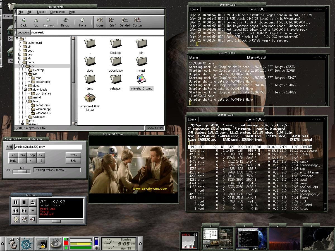Switch file view to Icons mode
Viewport: 335px width, 251px height.
coord(100,22)
